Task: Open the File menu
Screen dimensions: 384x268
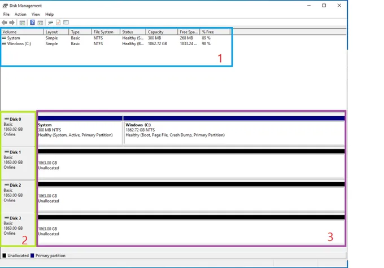Action: coord(6,14)
